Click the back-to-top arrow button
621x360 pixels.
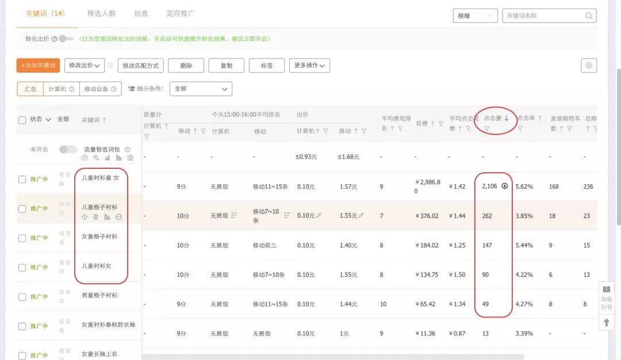(607, 323)
